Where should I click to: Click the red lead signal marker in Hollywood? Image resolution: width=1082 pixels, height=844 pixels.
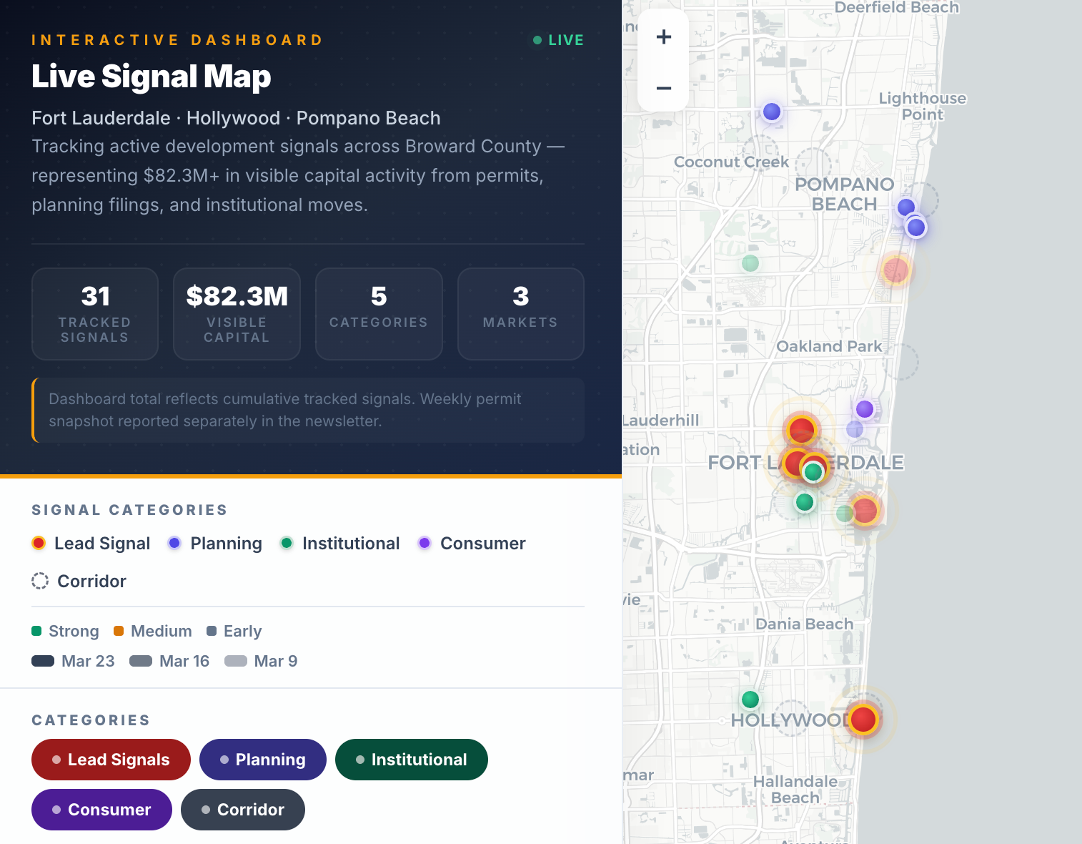click(863, 719)
